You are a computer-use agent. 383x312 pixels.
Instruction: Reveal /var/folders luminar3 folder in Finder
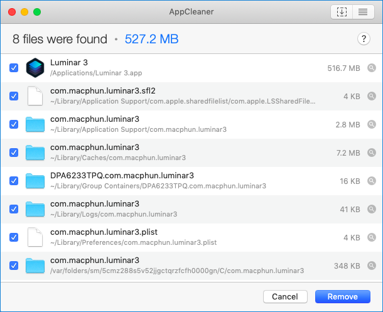(372, 266)
